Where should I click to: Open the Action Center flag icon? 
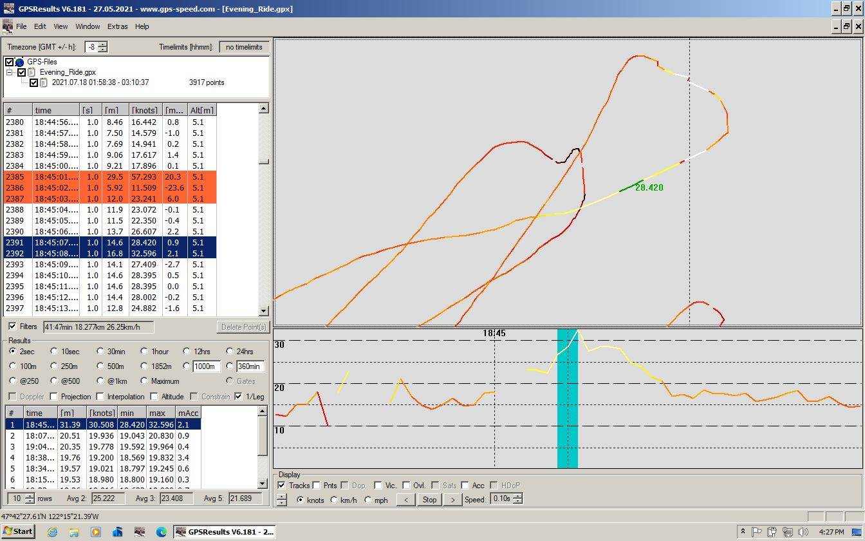(758, 531)
